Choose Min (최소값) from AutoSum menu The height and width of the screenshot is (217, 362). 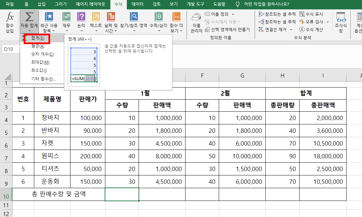coord(42,70)
